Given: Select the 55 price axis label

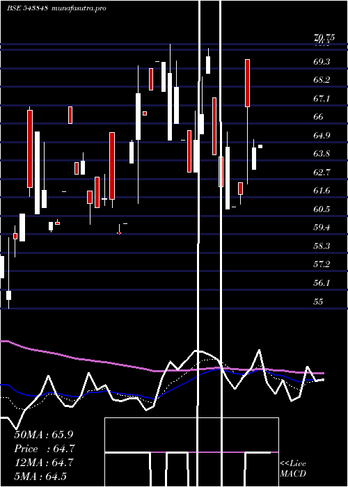Looking at the screenshot, I should tap(319, 301).
